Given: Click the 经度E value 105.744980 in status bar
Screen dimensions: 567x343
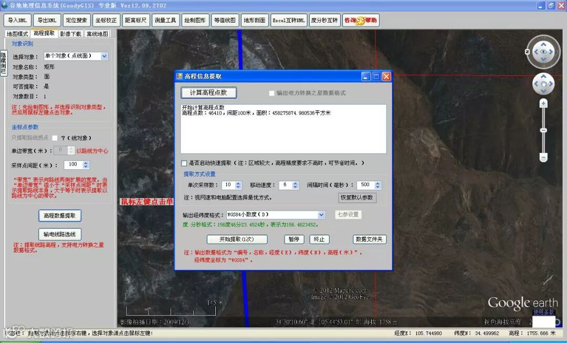Looking at the screenshot, I should click(x=428, y=333).
